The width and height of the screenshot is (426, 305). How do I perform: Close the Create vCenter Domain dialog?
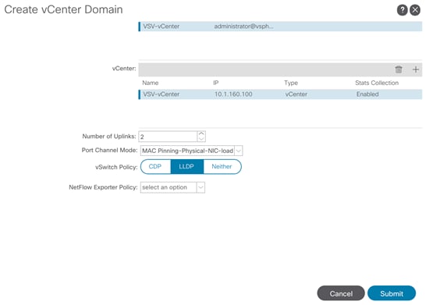415,10
